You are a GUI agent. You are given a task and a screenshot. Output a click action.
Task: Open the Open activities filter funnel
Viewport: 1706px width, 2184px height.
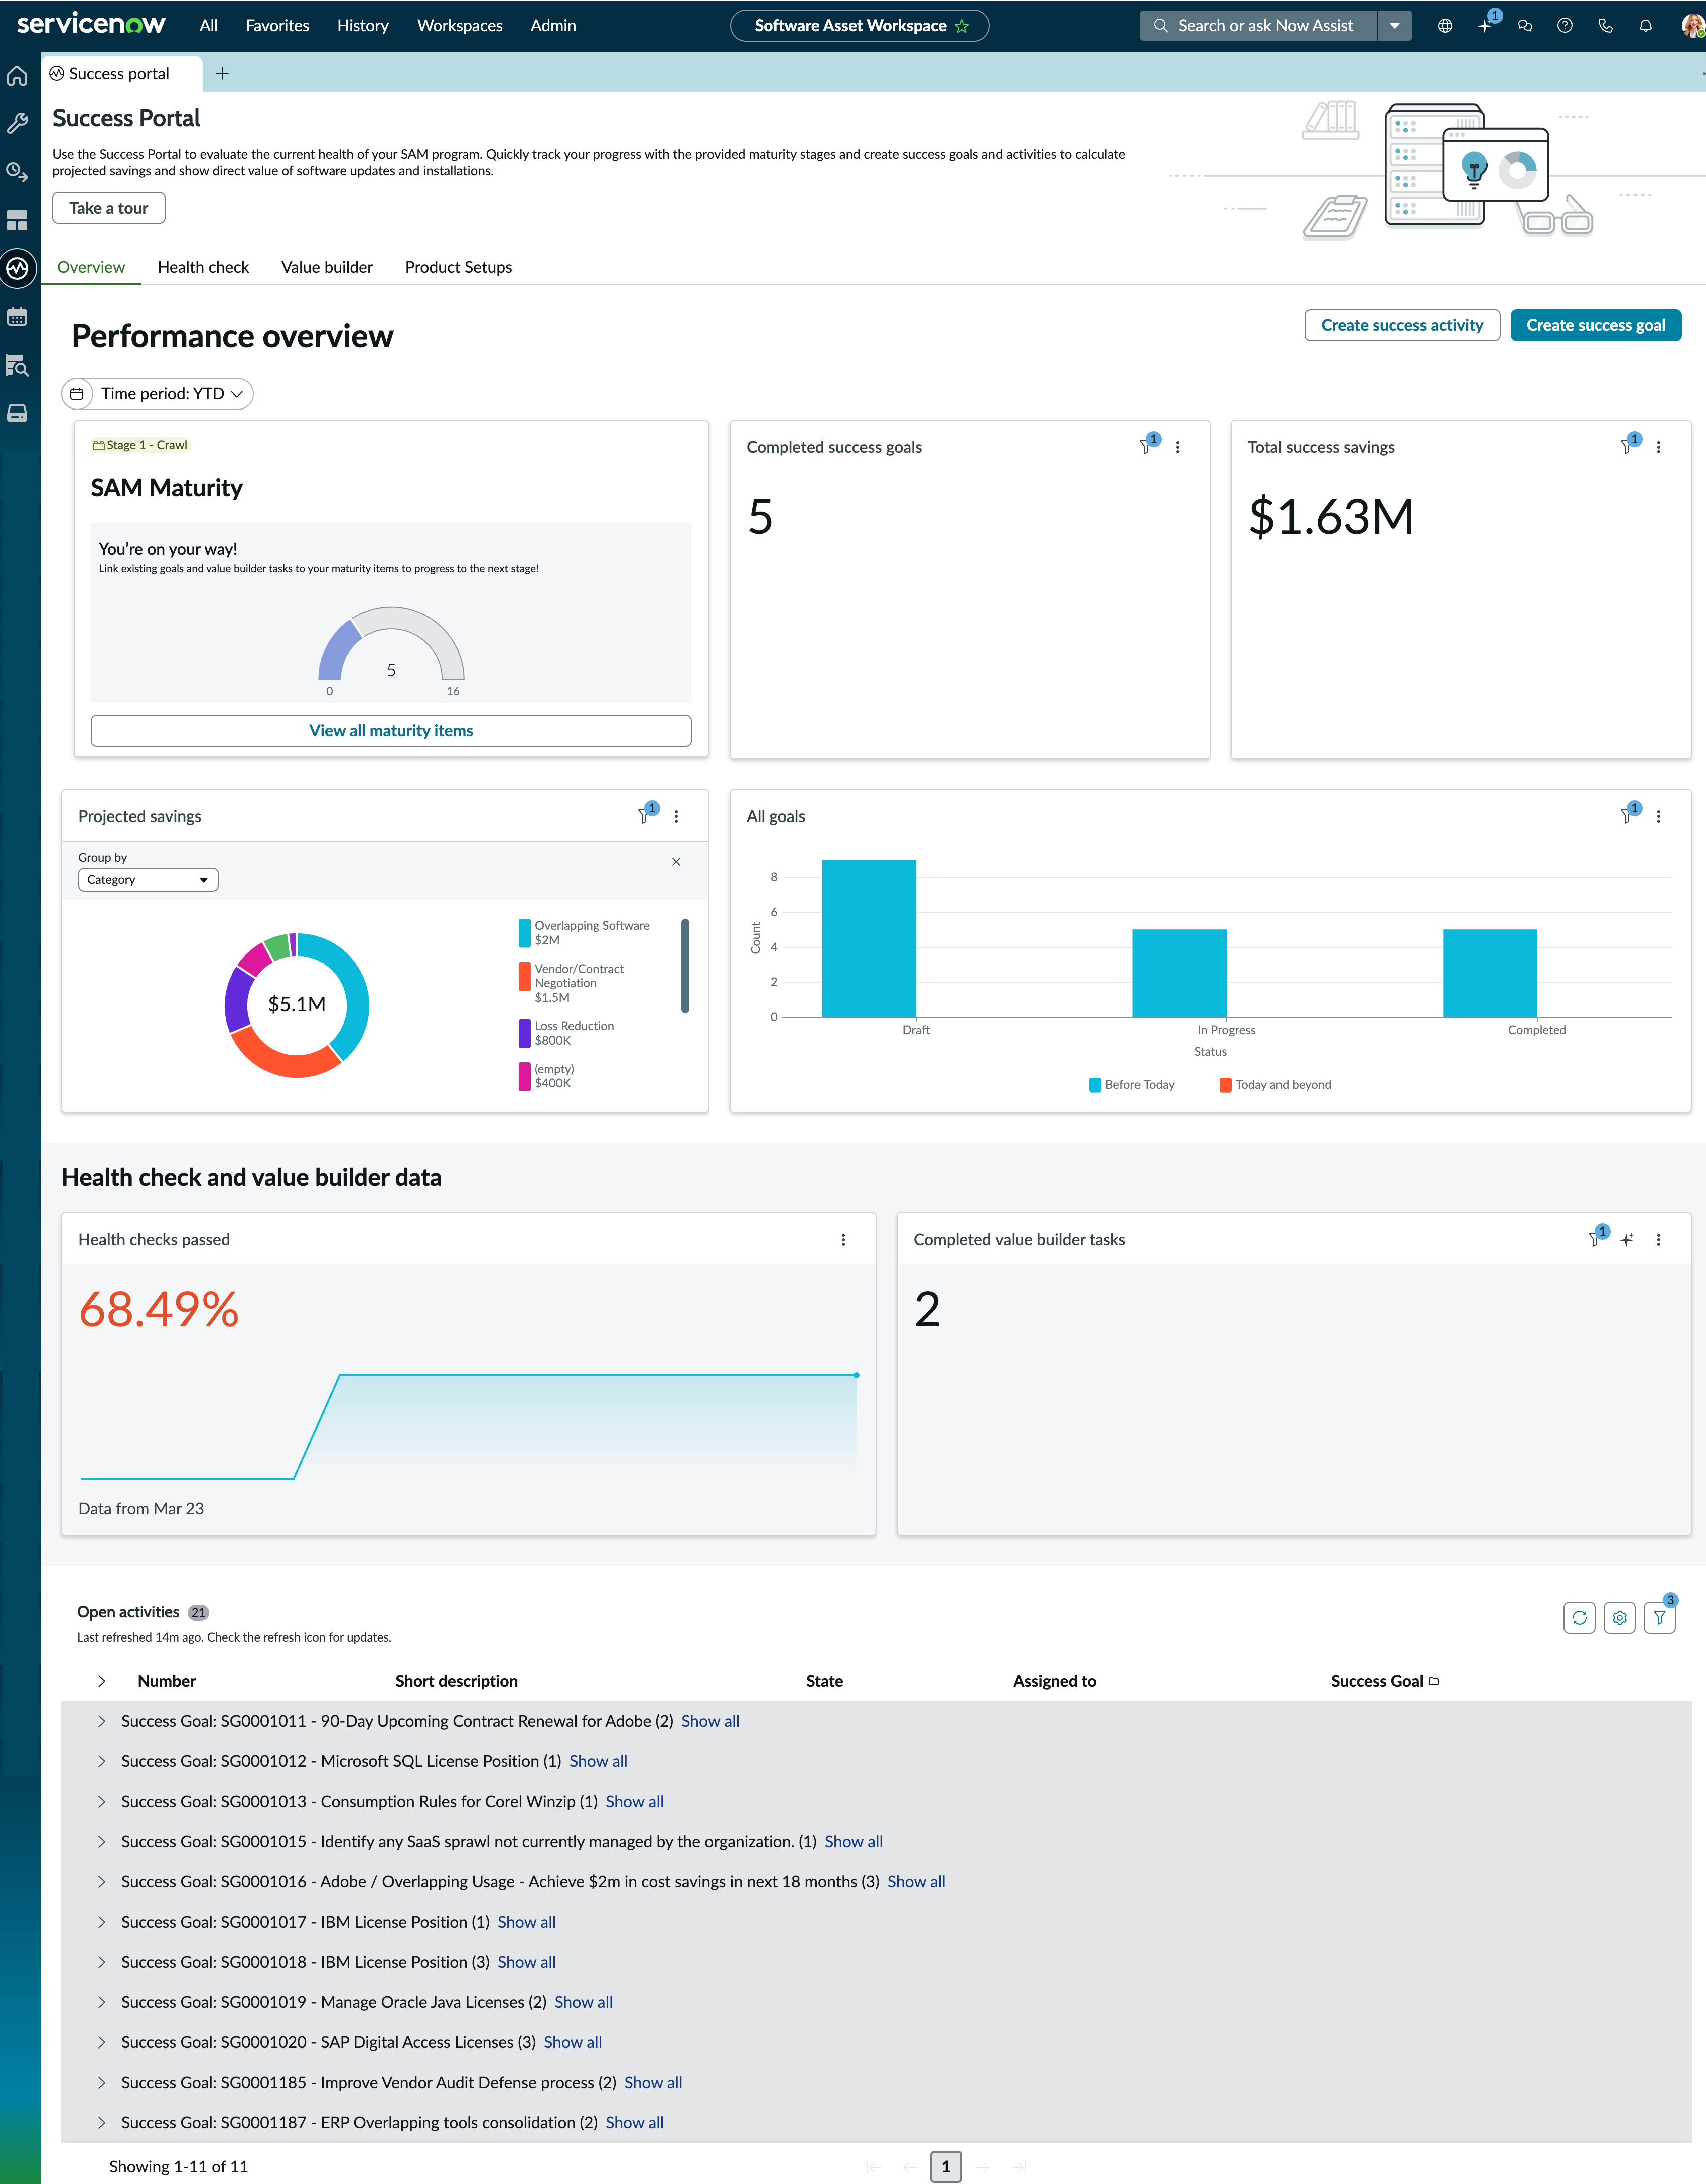coord(1660,1617)
